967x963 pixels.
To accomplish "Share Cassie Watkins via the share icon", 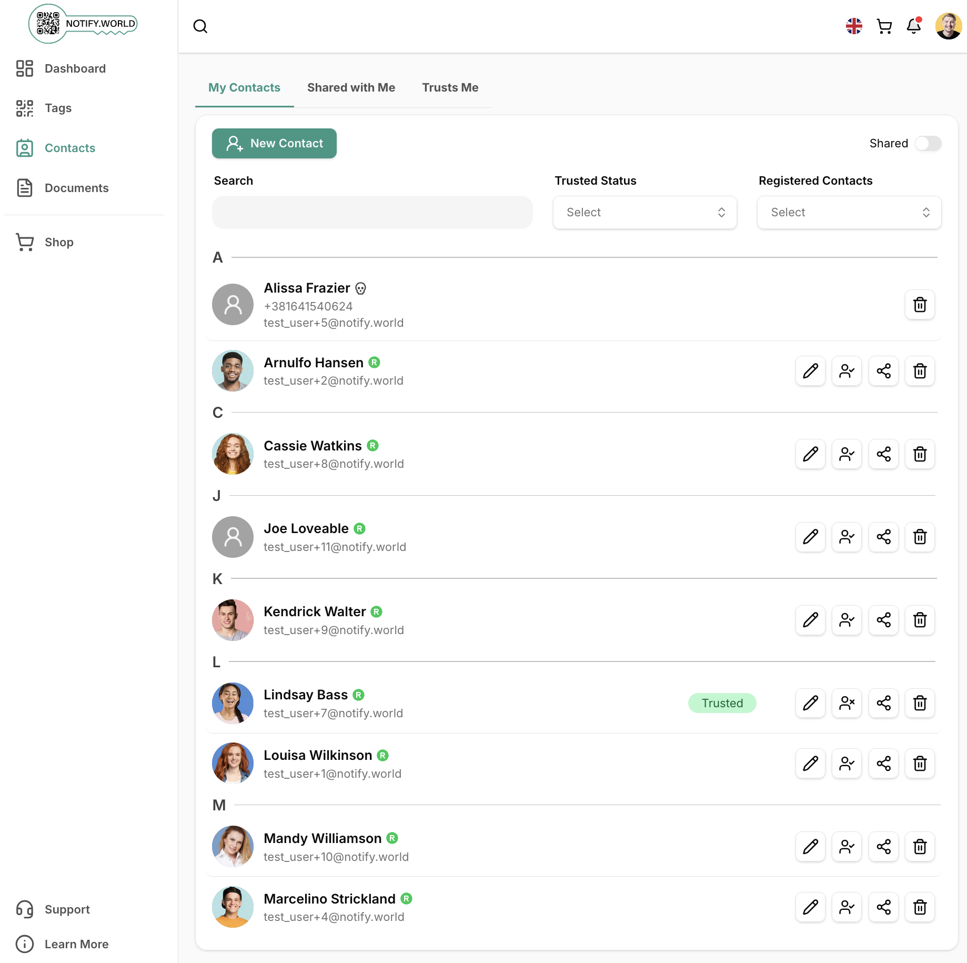I will pos(883,454).
